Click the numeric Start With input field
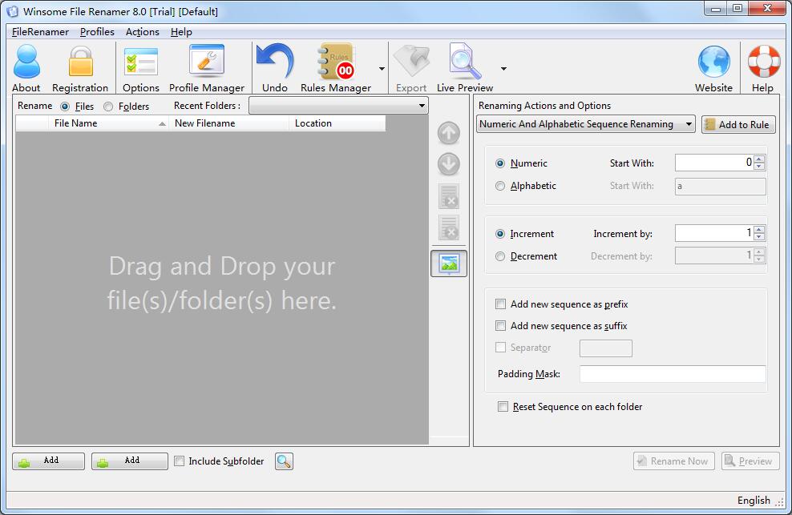The height and width of the screenshot is (515, 792). point(714,163)
